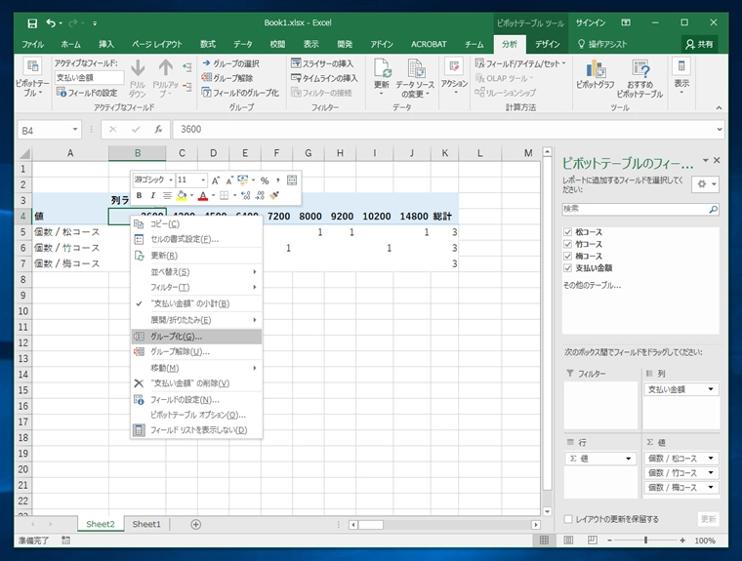This screenshot has width=742, height=561.
Task: Open 個数 / 梅コース dropdown in values
Action: (x=711, y=488)
